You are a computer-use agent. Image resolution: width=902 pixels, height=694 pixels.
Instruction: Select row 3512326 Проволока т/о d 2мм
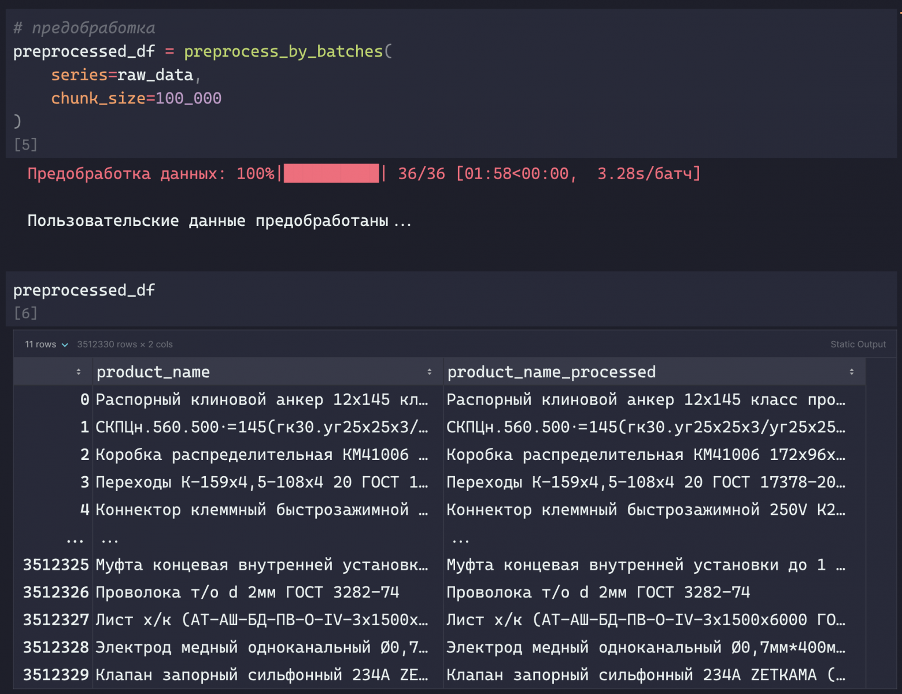pos(439,592)
